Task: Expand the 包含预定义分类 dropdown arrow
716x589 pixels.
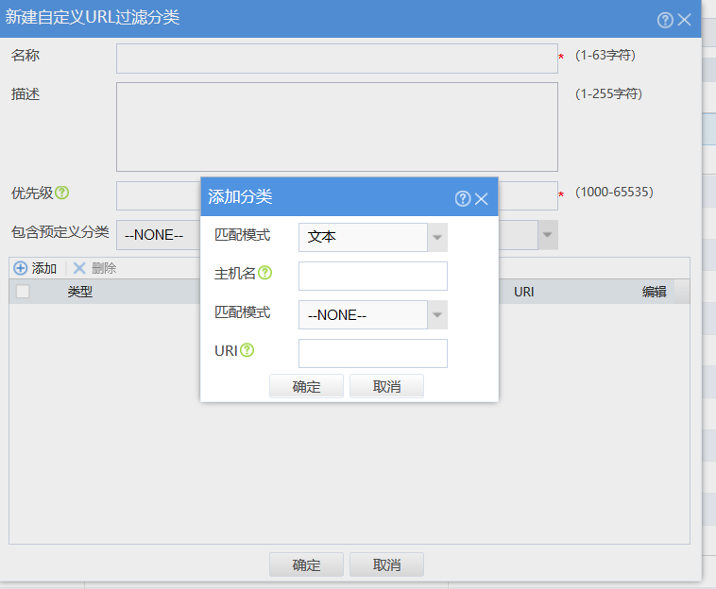Action: [548, 235]
